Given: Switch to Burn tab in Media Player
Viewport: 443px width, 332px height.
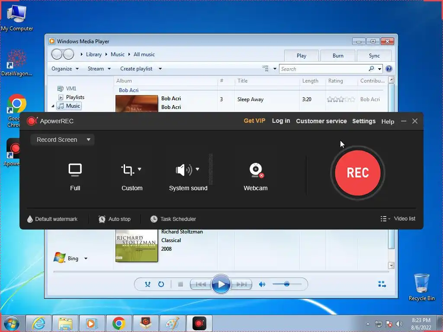Looking at the screenshot, I should click(x=338, y=56).
